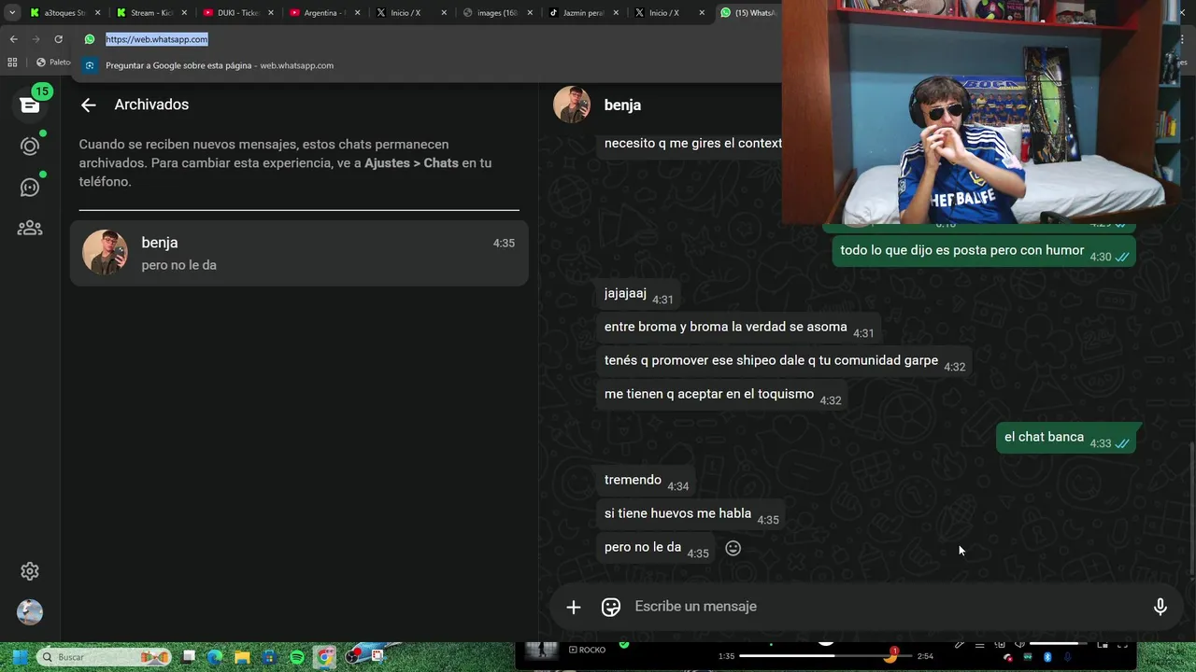Open own profile picture in WhatsApp sidebar
This screenshot has height=672, width=1196.
pyautogui.click(x=30, y=612)
